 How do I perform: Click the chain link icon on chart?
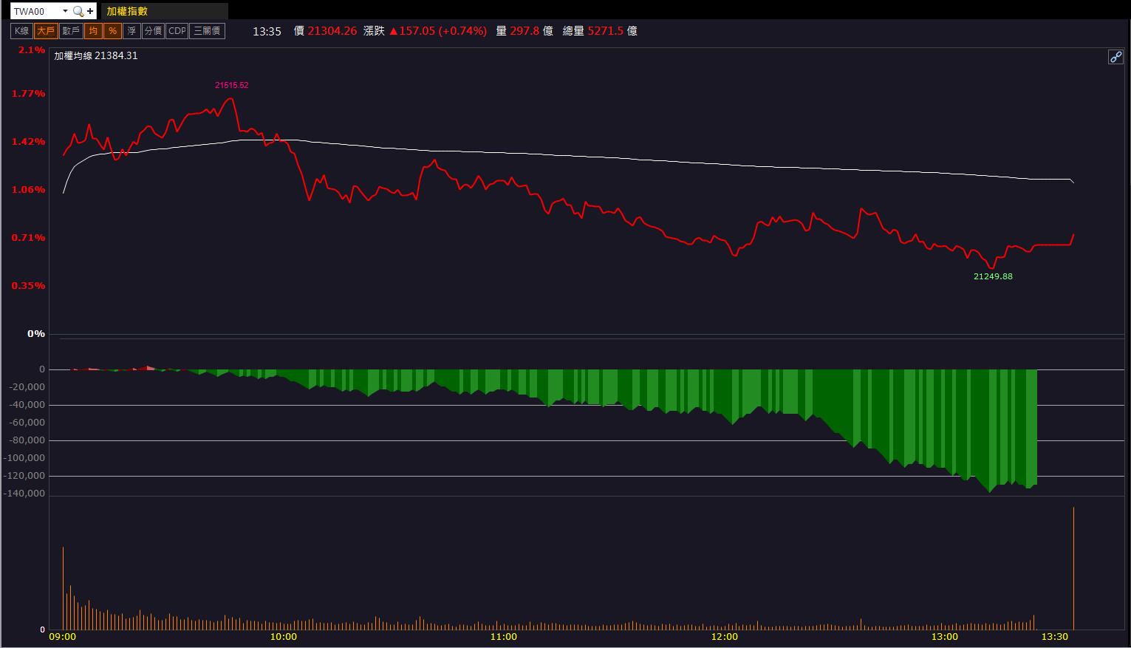pos(1115,57)
